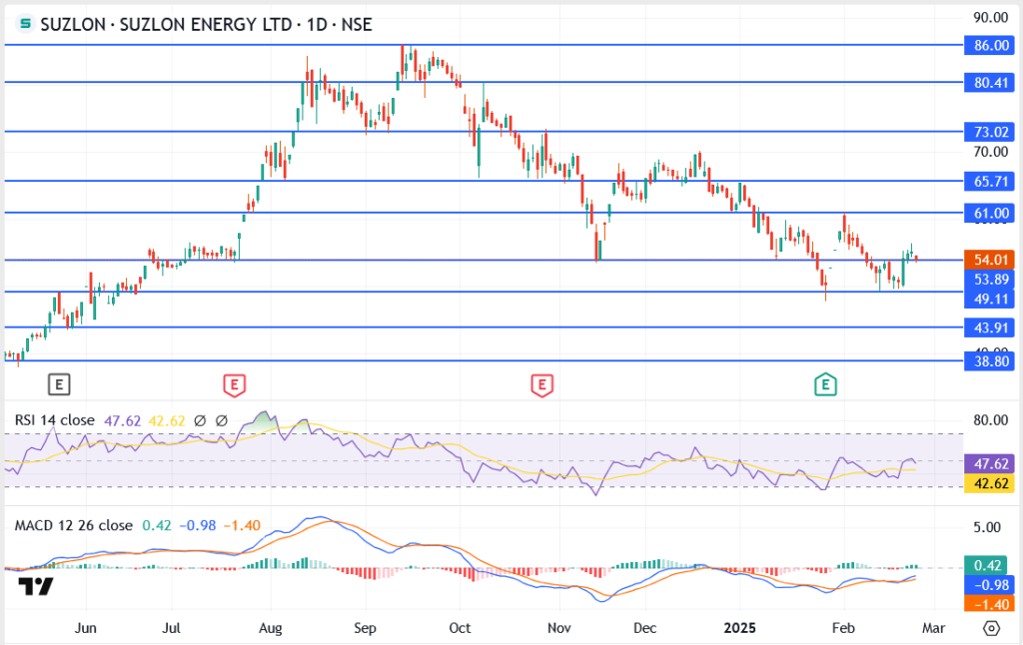Click the red E earnings marker near August
Screen dimensions: 1023x645
[233, 384]
